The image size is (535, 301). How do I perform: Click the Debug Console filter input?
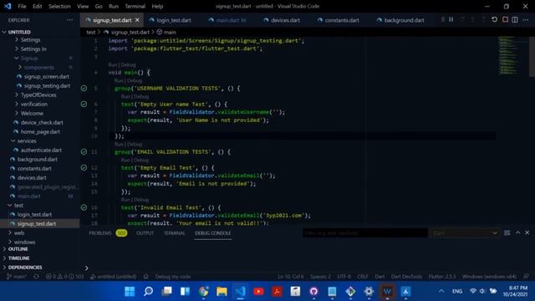[x=365, y=232]
